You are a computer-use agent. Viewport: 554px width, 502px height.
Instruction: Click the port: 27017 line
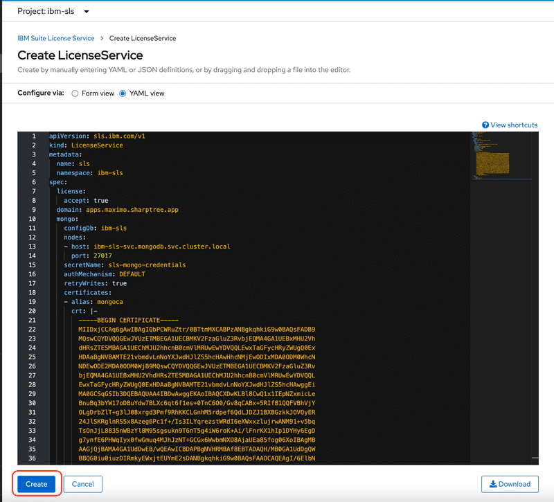coord(90,256)
